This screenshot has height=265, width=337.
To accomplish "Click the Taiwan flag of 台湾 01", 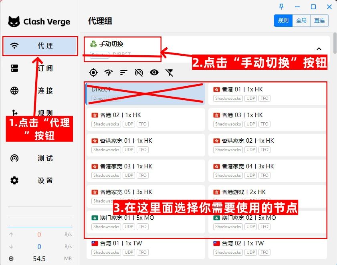I will [95, 243].
